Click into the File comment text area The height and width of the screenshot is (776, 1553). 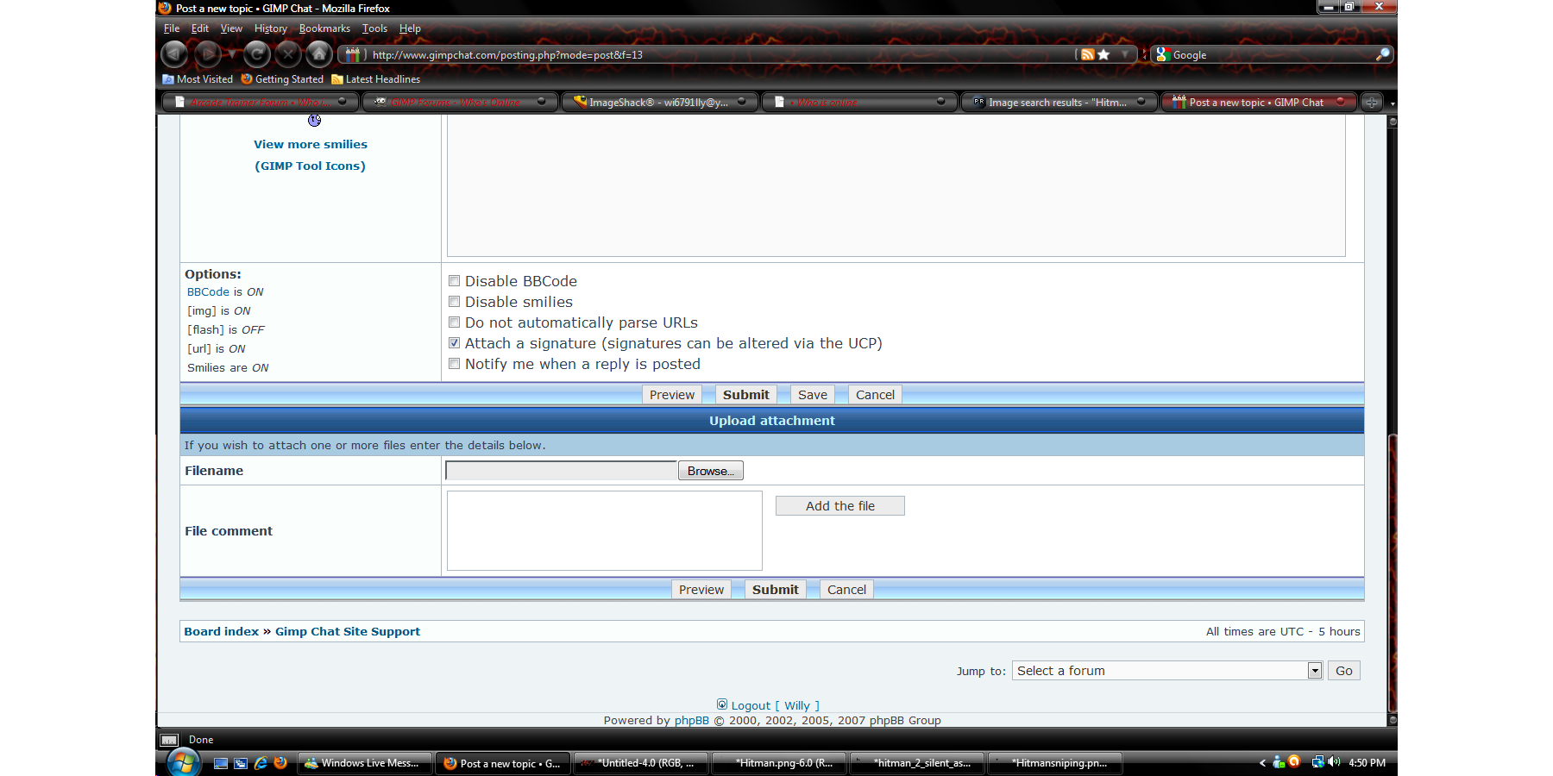(605, 531)
